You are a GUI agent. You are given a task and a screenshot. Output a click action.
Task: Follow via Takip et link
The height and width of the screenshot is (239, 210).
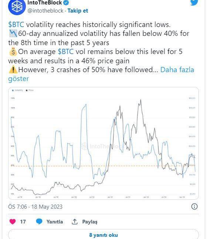pos(78,11)
